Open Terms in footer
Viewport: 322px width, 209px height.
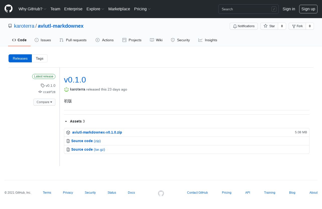pos(47,193)
